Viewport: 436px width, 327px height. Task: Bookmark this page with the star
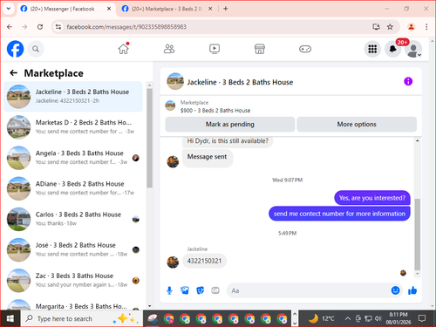(x=390, y=27)
